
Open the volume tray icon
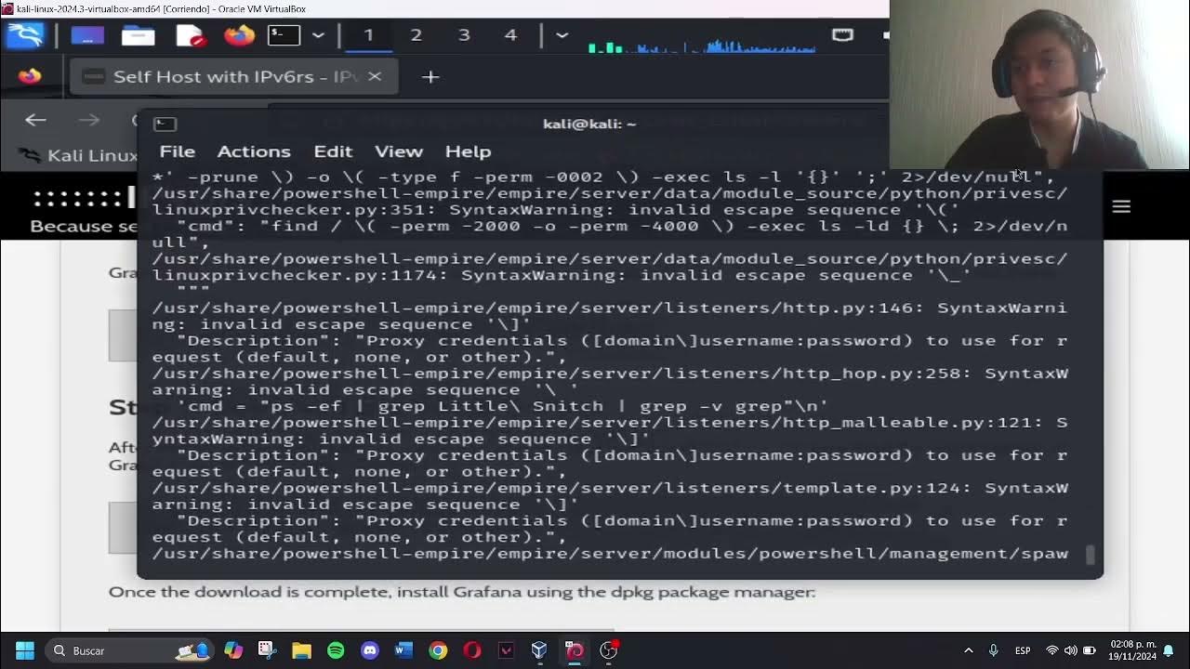click(x=1070, y=650)
